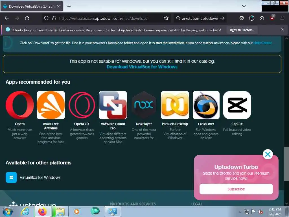Click the Uptodown Turbo heading

tap(236, 167)
